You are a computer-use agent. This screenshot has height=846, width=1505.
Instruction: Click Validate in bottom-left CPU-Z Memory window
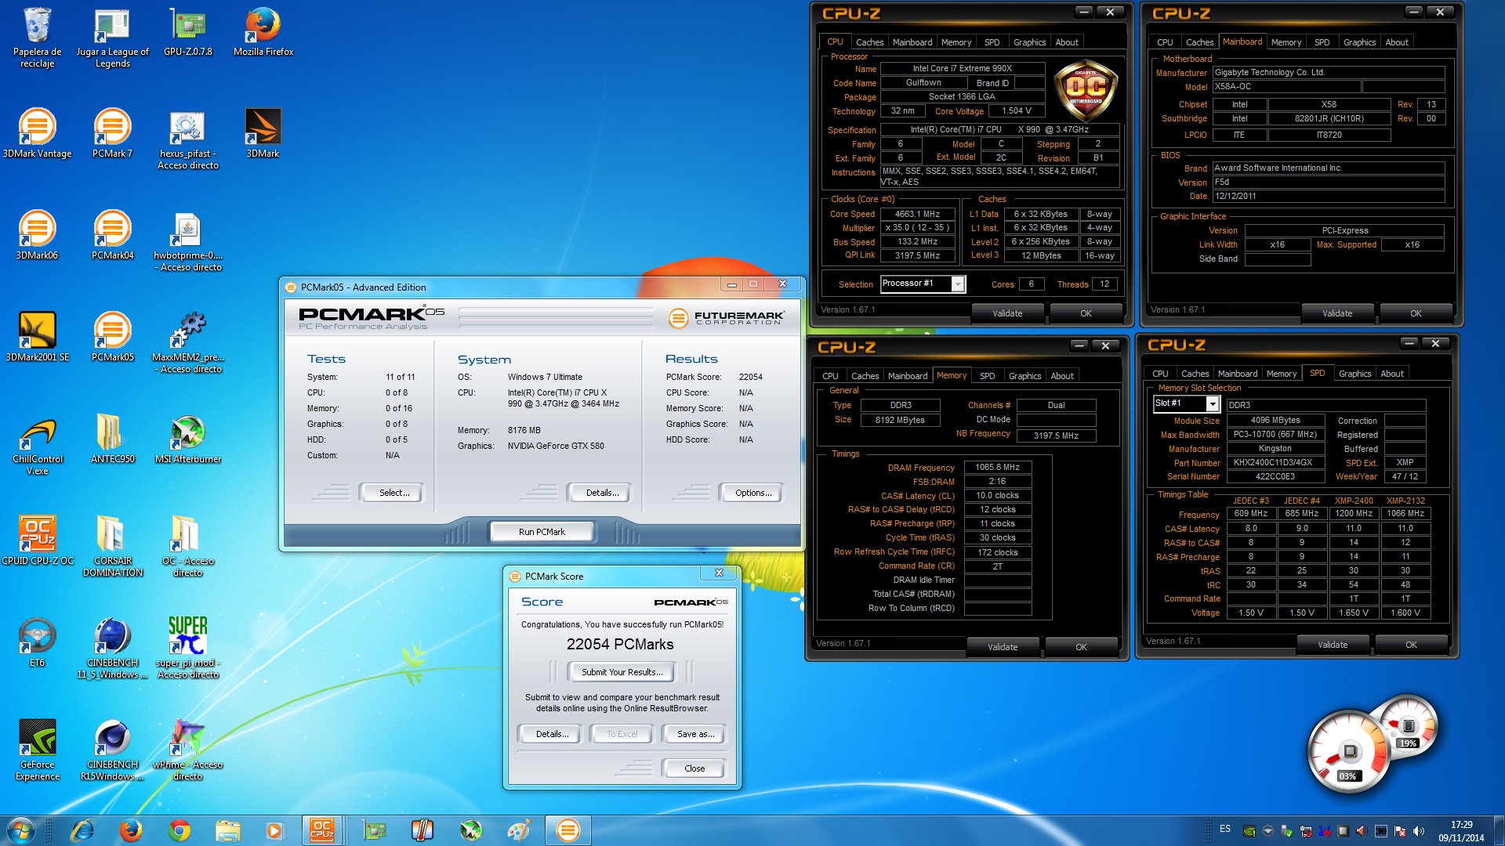coord(1003,647)
